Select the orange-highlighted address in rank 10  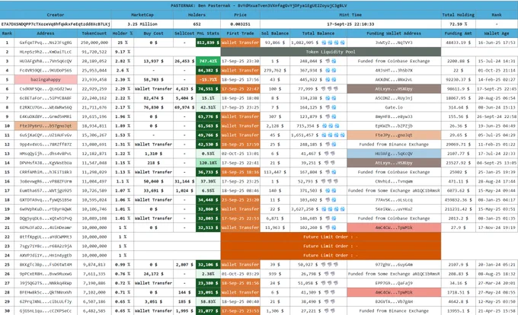point(46,126)
